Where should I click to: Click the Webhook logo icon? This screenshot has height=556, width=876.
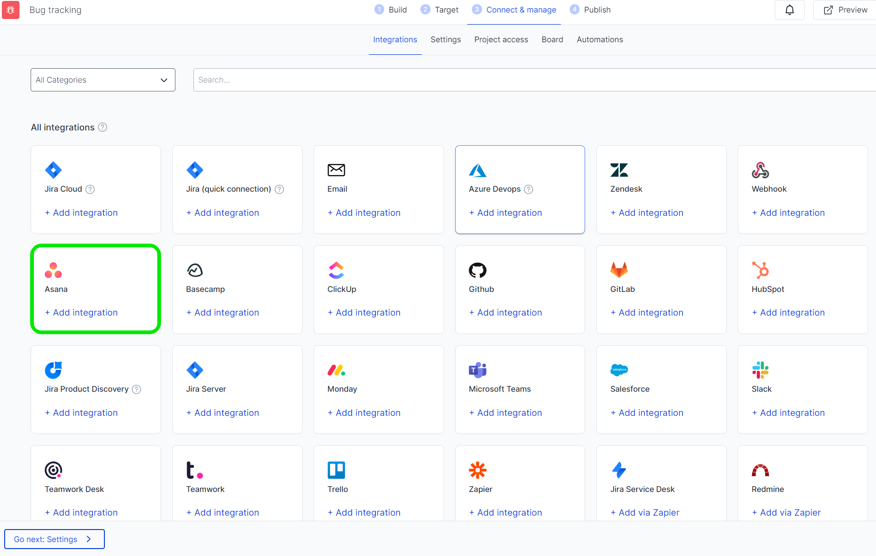tap(760, 170)
